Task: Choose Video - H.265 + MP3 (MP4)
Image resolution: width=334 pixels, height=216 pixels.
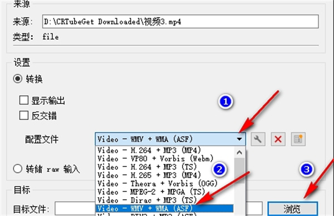Action: [x=164, y=175]
